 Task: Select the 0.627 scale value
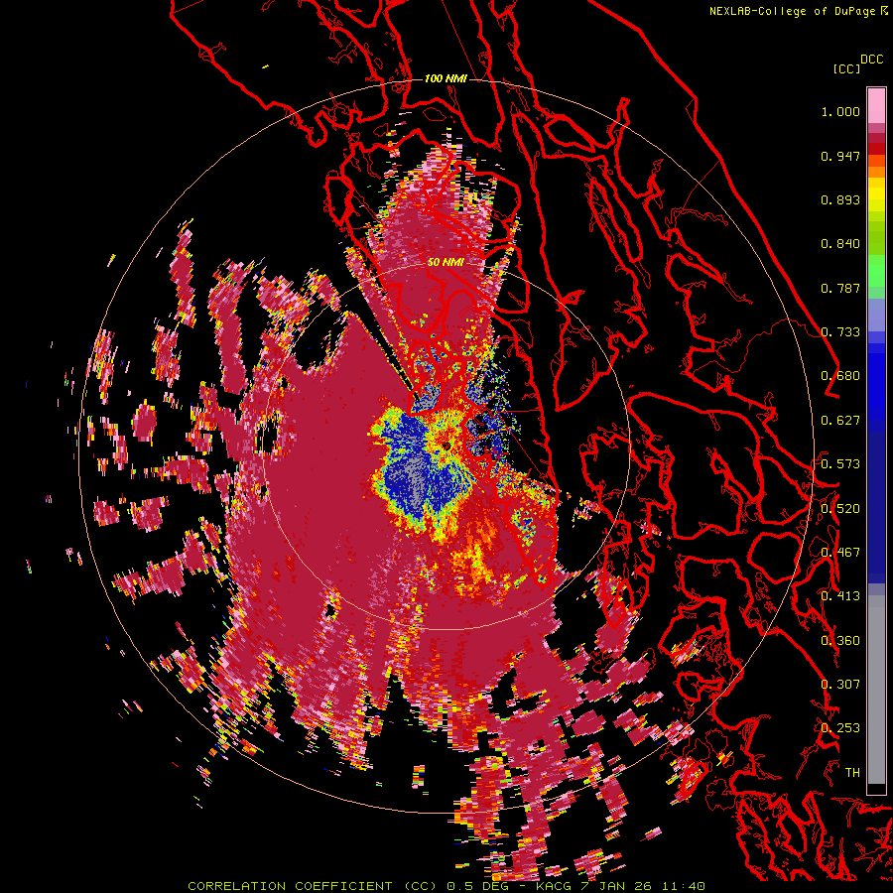pyautogui.click(x=840, y=421)
